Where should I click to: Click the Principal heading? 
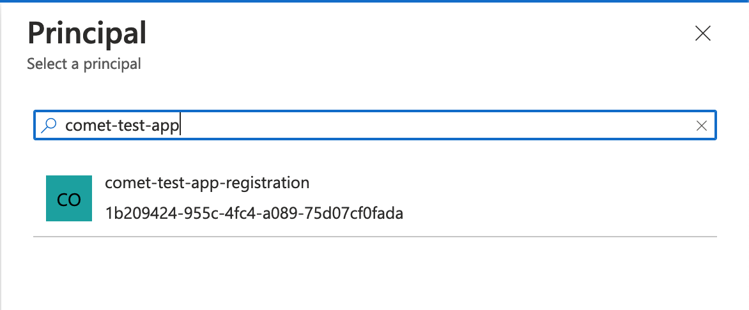click(x=87, y=33)
